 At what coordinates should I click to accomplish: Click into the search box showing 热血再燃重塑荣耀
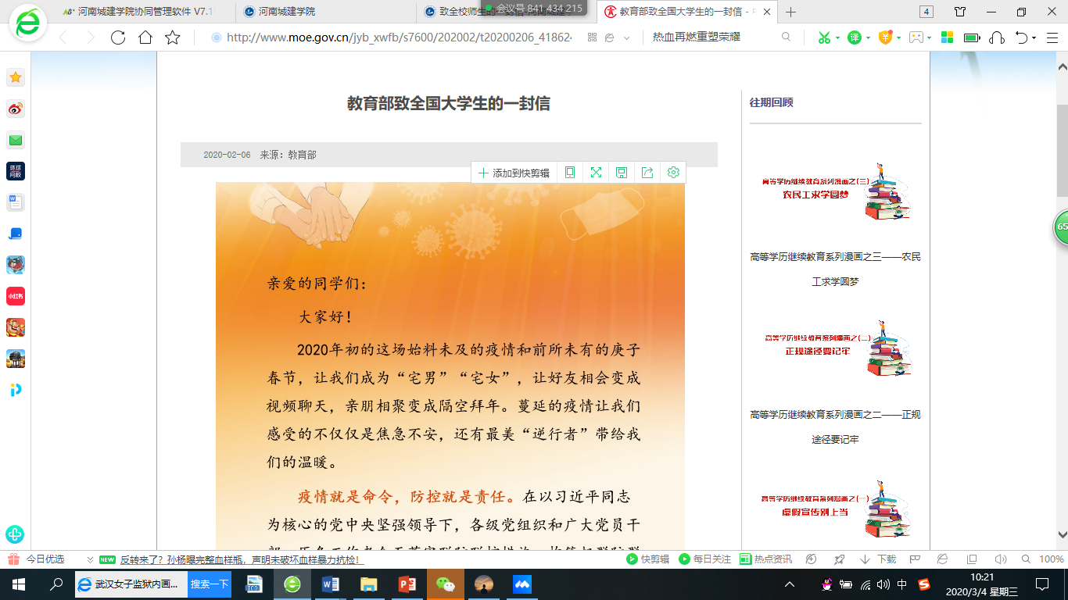coord(711,37)
